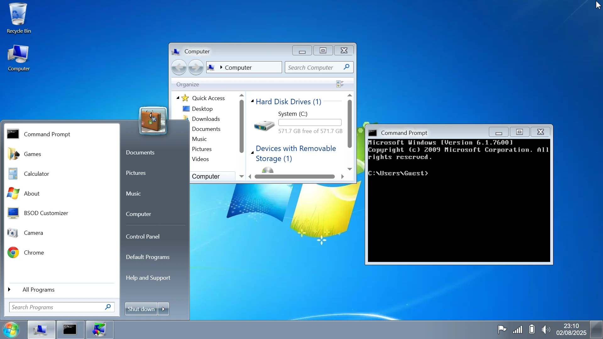
Task: Select the Computer taskbar icon
Action: pyautogui.click(x=41, y=330)
